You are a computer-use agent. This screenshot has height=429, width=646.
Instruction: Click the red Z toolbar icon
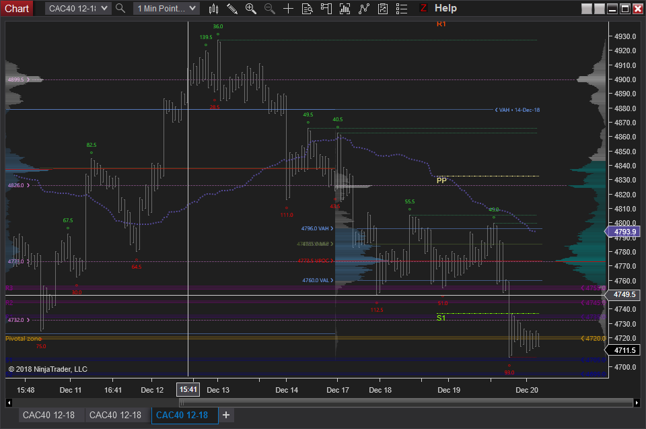pos(423,8)
